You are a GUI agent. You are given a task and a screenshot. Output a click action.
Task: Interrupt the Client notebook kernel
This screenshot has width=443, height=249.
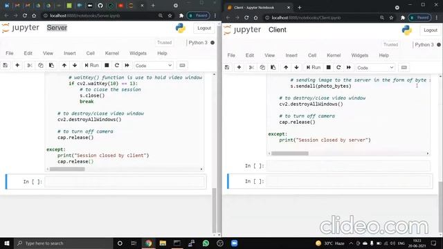pyautogui.click(x=329, y=68)
